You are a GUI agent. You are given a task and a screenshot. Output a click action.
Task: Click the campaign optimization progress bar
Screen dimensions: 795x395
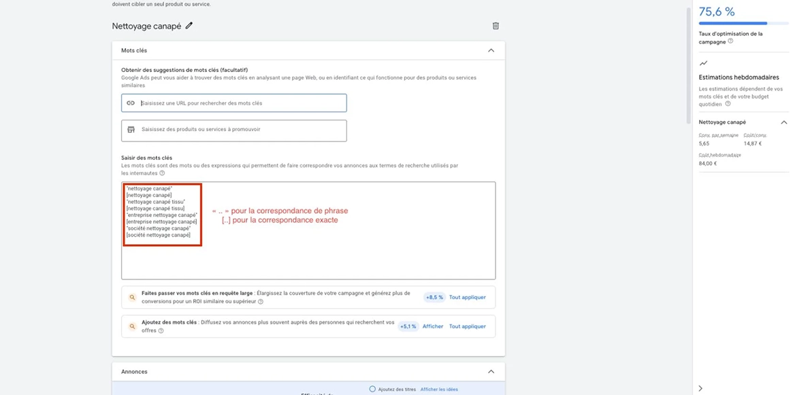pyautogui.click(x=743, y=23)
